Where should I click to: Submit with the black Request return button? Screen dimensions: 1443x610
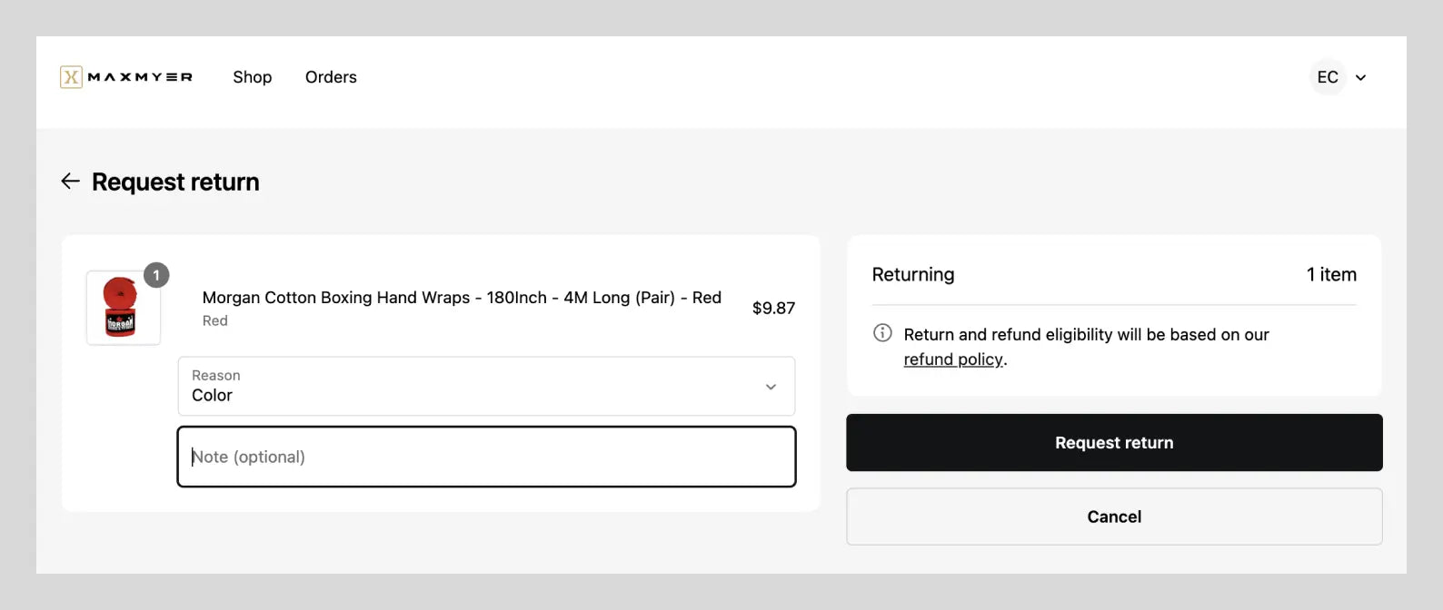[x=1114, y=443]
